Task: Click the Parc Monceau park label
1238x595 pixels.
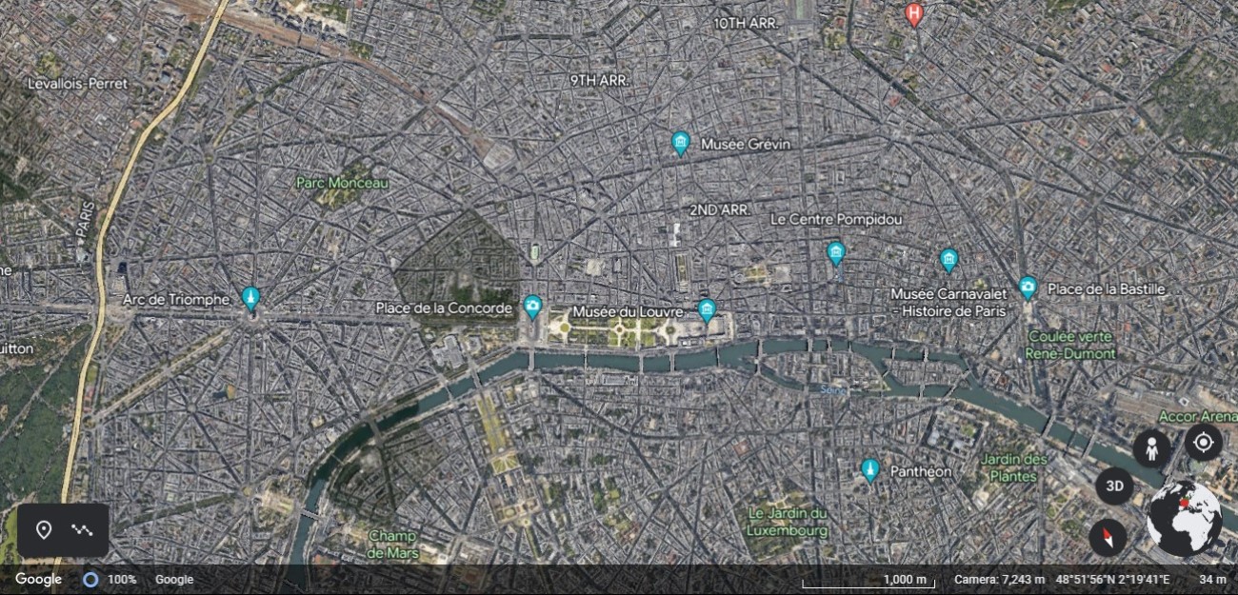Action: [x=342, y=183]
